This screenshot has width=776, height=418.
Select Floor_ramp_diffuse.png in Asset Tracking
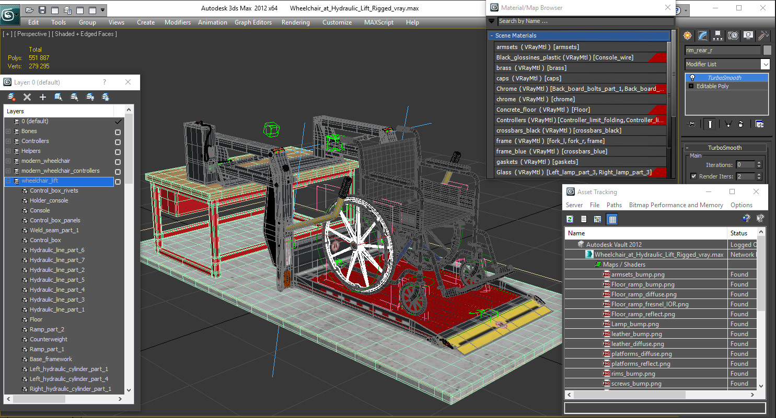coord(643,294)
